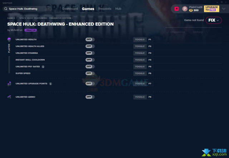Toggle Unlimited Health Allies switch

point(90,46)
